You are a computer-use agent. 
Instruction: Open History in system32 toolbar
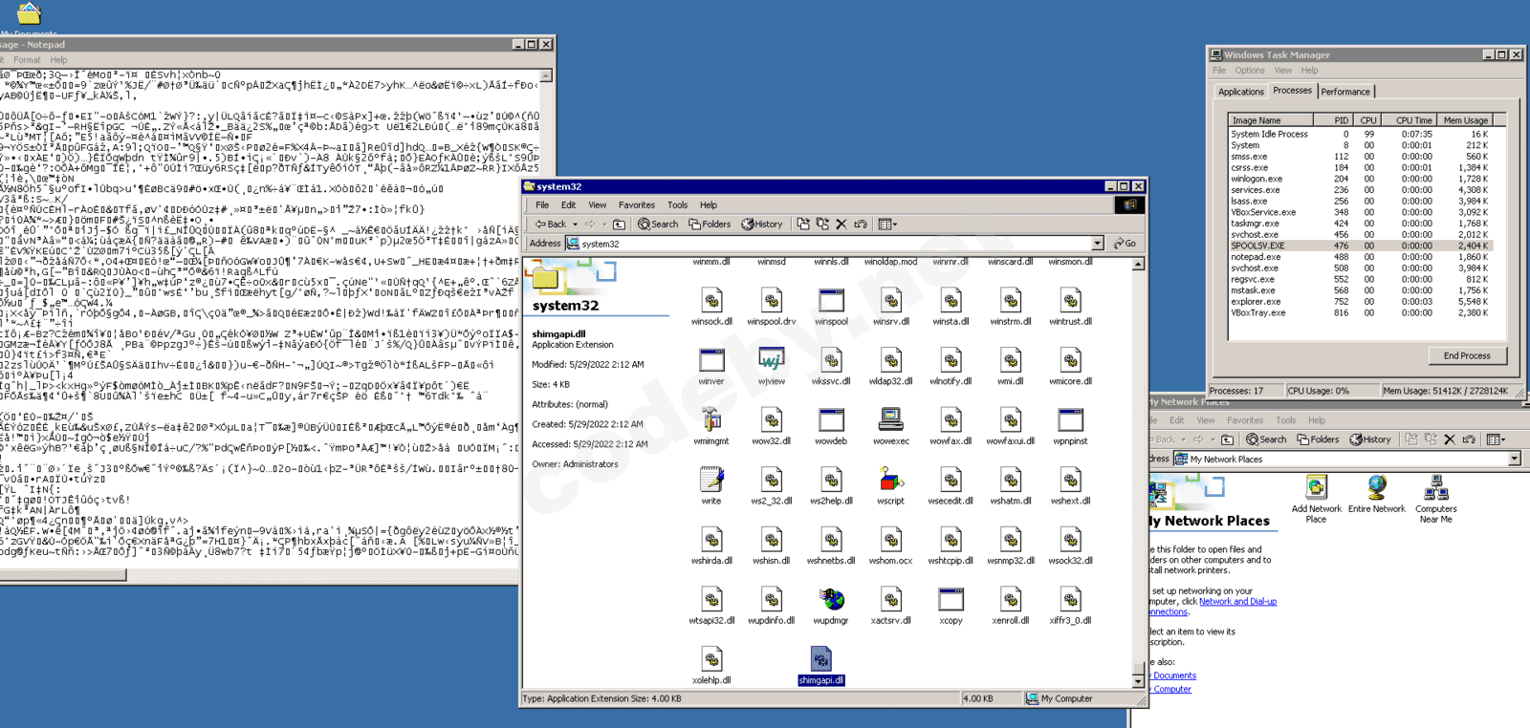(x=762, y=225)
